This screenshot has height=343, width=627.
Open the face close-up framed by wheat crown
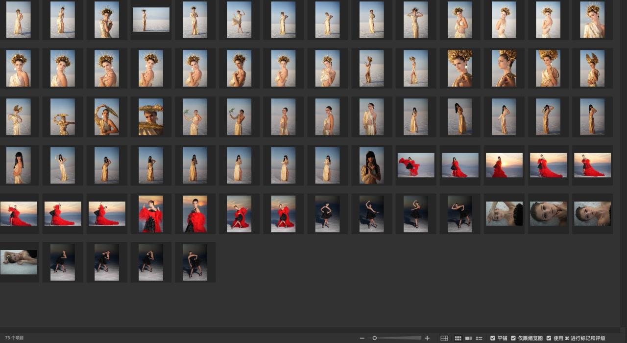151,117
